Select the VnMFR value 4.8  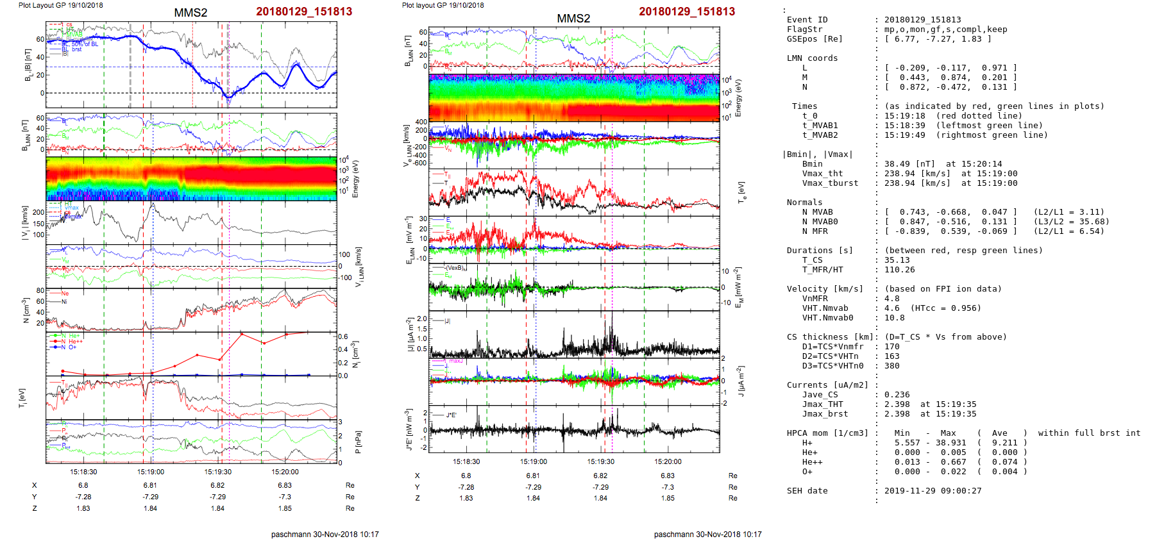(892, 299)
